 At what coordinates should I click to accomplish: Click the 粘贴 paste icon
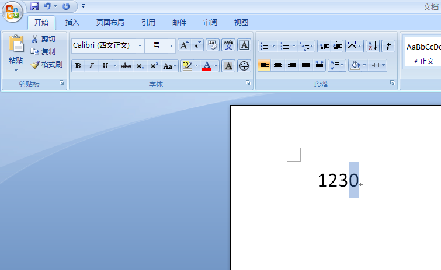point(16,44)
